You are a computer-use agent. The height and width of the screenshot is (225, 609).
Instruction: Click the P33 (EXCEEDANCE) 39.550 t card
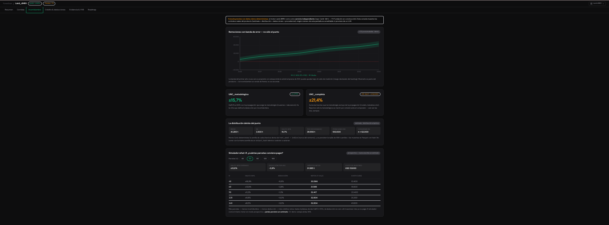[317, 131]
